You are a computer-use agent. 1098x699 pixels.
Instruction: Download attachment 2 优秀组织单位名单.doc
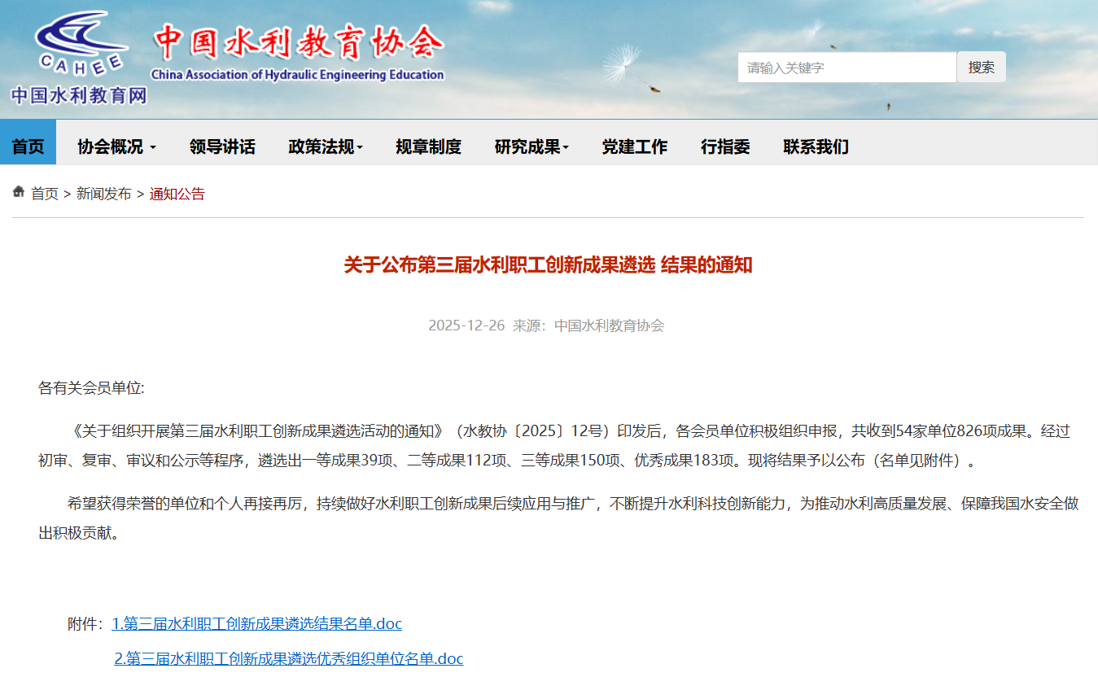(x=288, y=659)
